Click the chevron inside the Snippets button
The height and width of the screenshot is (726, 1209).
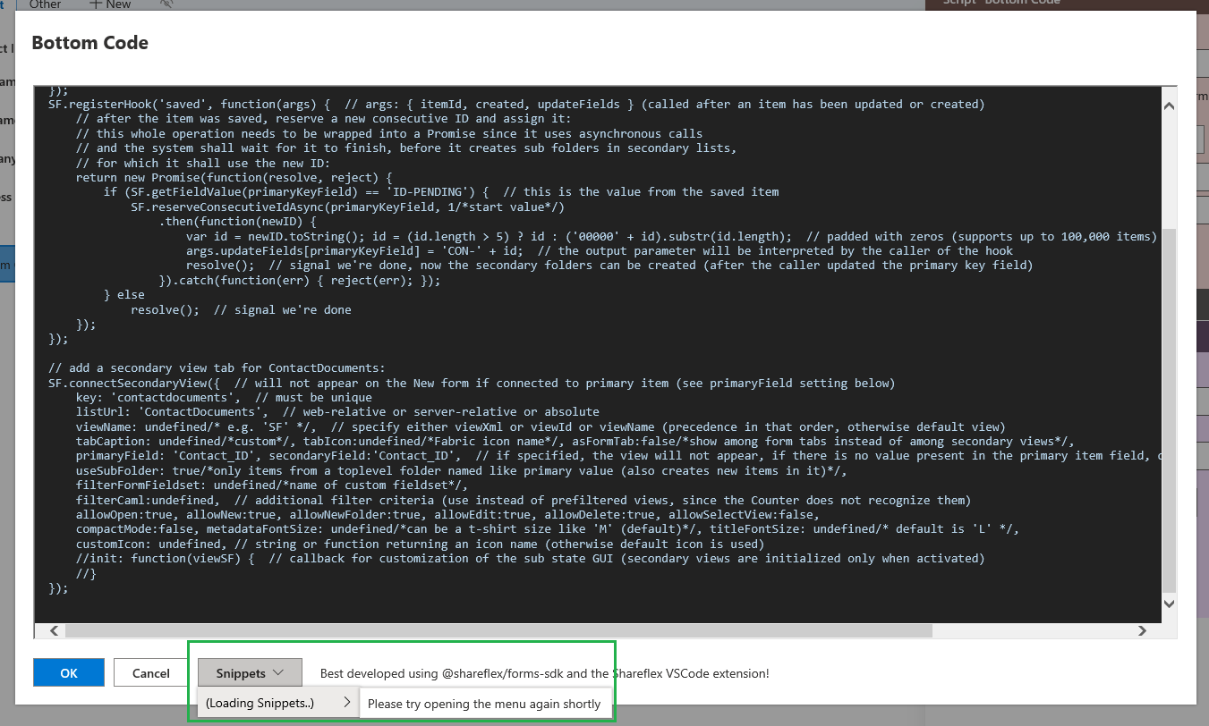click(x=277, y=672)
